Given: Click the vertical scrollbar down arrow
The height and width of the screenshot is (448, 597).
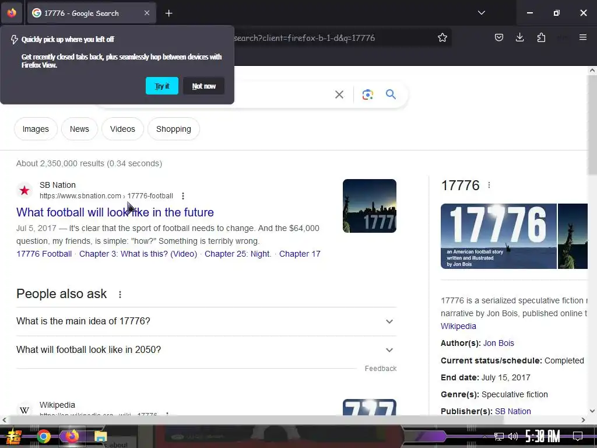Looking at the screenshot, I should click(x=592, y=411).
